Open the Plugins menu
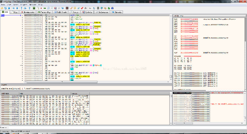Image resolution: width=247 pixels, height=134 pixels. click(x=24, y=5)
